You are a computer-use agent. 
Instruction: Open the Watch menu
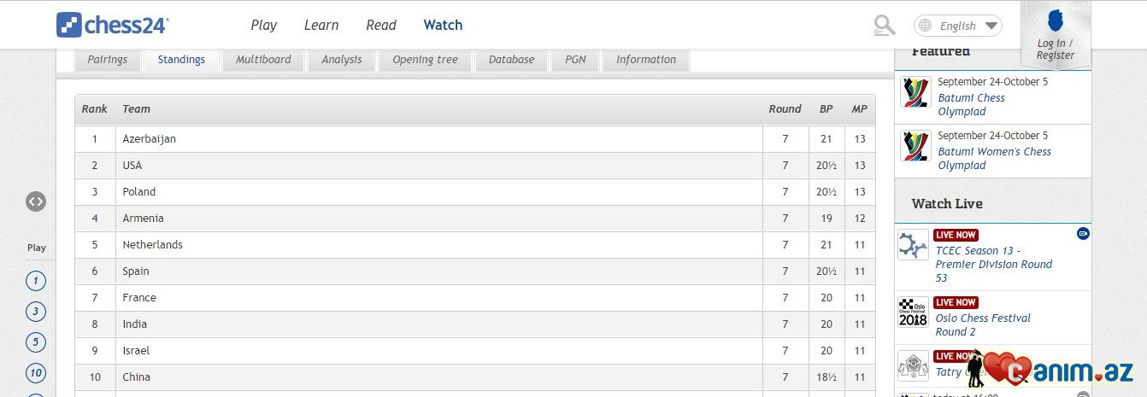point(443,25)
